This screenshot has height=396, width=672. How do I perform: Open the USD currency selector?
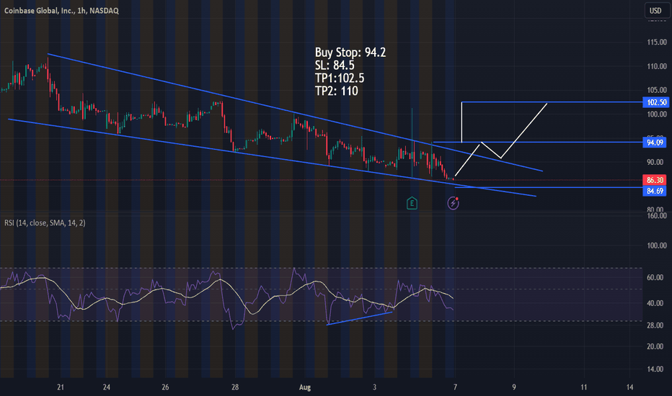[x=655, y=11]
